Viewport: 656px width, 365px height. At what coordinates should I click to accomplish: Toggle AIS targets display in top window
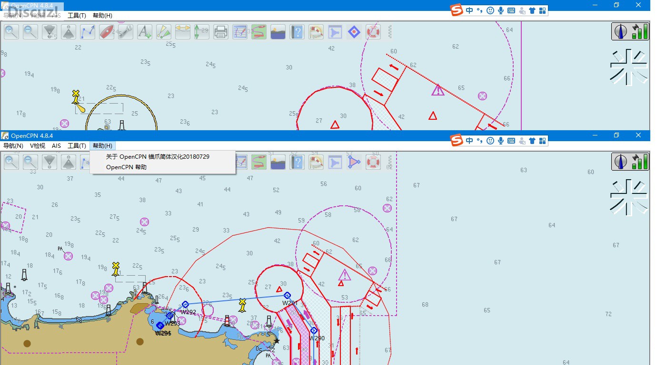click(164, 32)
